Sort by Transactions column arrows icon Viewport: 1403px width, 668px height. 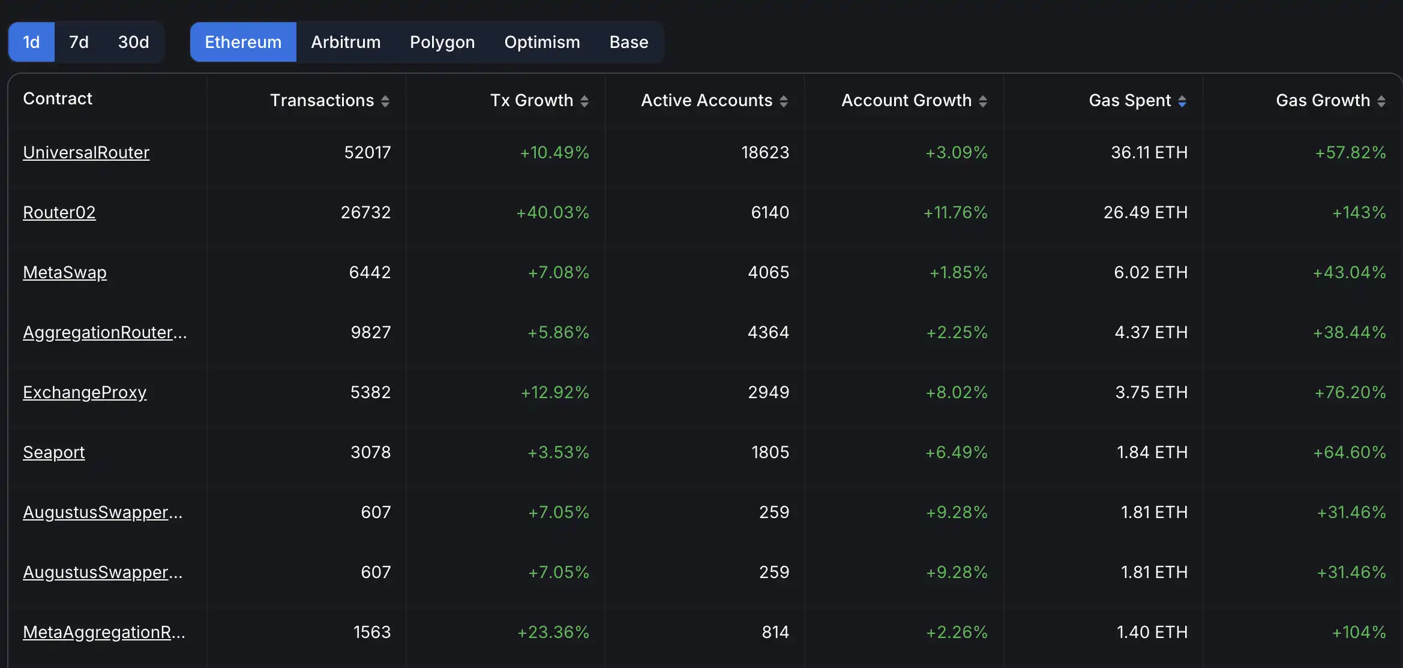(x=385, y=101)
